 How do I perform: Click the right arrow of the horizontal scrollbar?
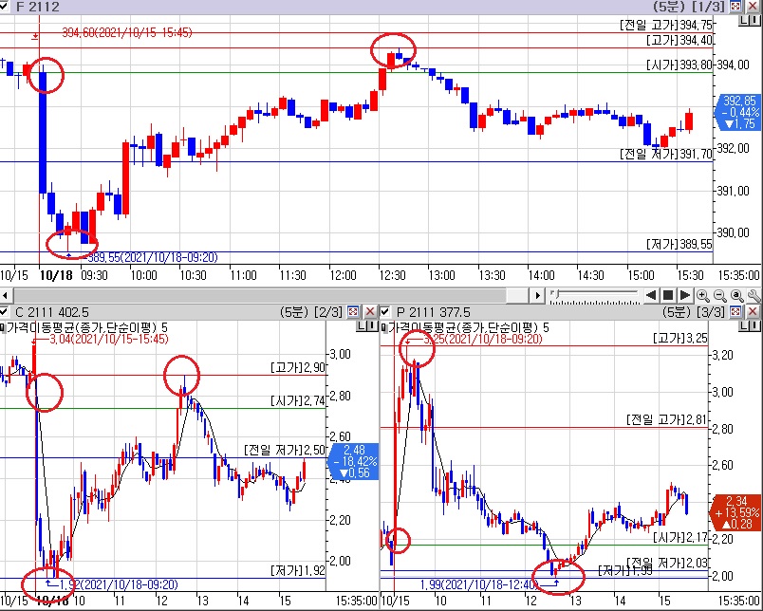click(537, 295)
